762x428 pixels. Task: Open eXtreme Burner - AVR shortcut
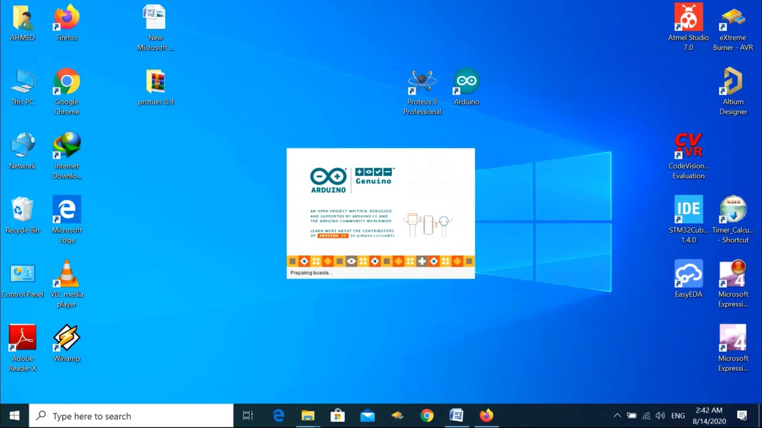pyautogui.click(x=733, y=29)
